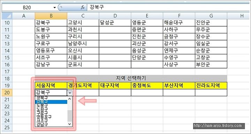The width and height of the screenshot is (251, 134).
Task: Click the up arrow of the list scrollbar
Action: click(x=70, y=99)
